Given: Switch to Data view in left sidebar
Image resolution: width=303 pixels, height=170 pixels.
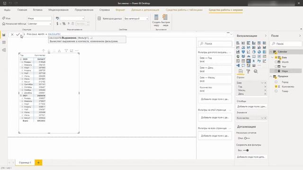Looking at the screenshot, I should pyautogui.click(x=4, y=42).
